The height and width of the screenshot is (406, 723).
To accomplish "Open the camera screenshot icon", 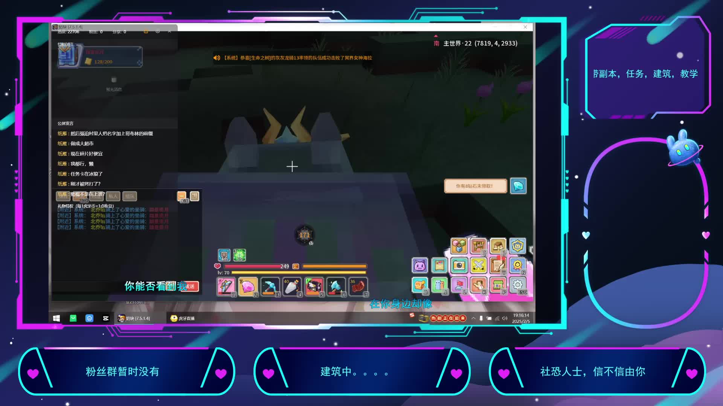I will [459, 266].
